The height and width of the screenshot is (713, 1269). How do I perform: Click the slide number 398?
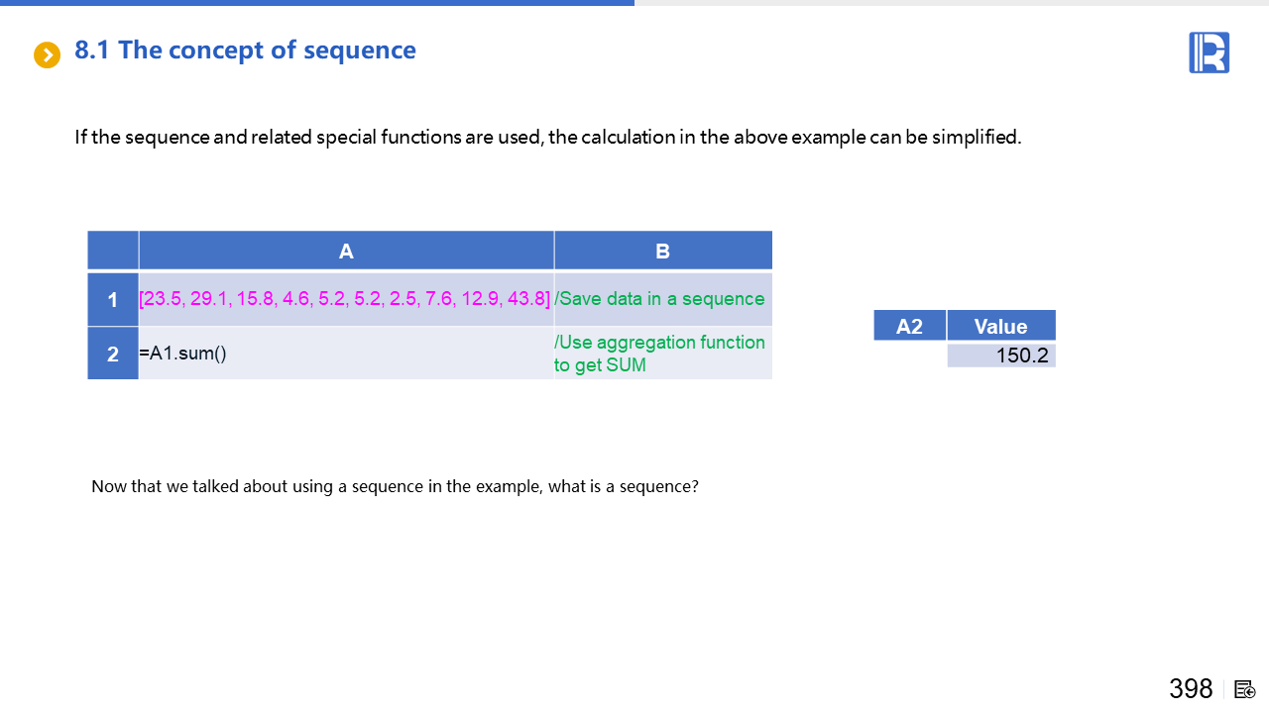[1191, 688]
